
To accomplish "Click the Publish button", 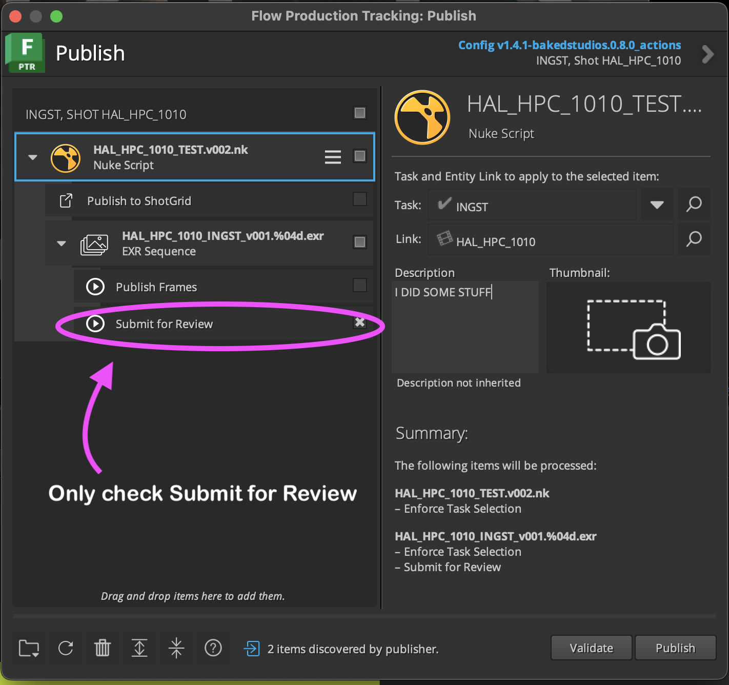I will [x=675, y=648].
